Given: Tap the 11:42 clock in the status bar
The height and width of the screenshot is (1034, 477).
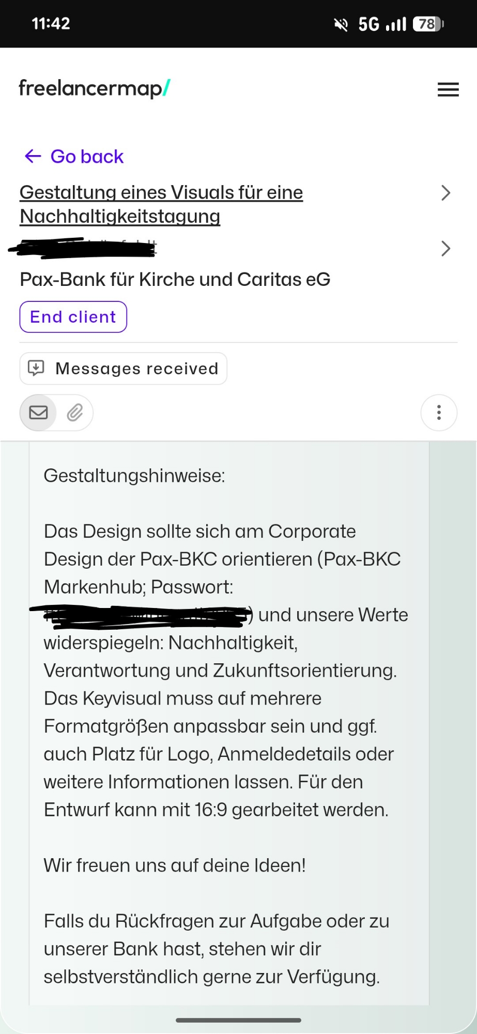Looking at the screenshot, I should coord(51,24).
